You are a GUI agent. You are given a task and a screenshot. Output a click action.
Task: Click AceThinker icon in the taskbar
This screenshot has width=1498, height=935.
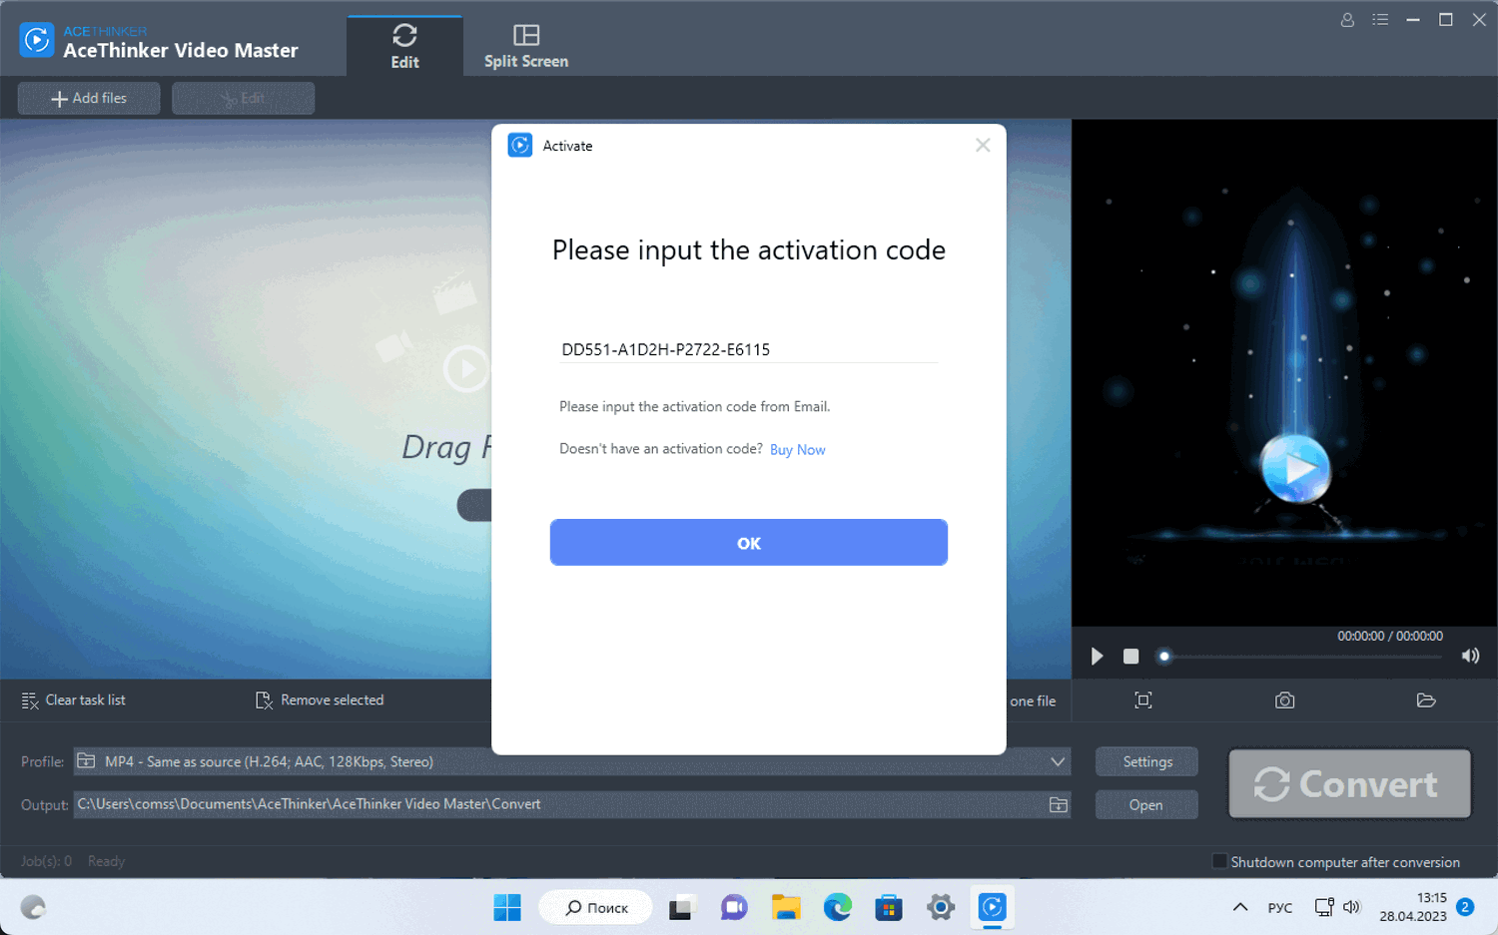[992, 908]
